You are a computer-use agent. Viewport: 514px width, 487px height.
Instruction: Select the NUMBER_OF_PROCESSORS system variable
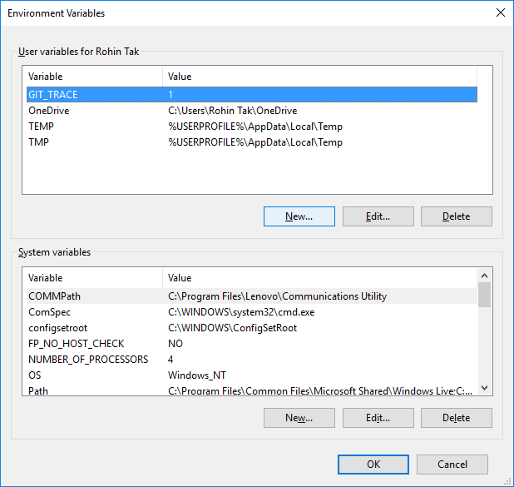coord(252,360)
